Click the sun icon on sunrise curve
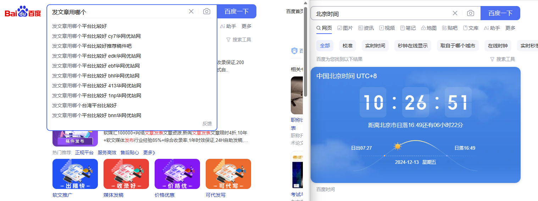This screenshot has height=201, width=538. pyautogui.click(x=397, y=146)
